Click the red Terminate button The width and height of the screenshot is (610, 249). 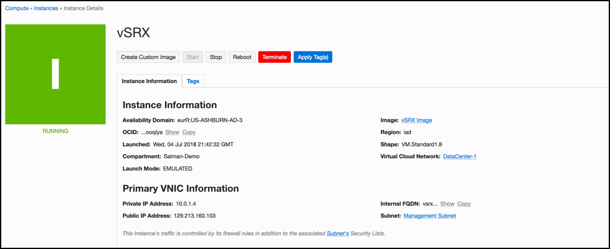(274, 57)
